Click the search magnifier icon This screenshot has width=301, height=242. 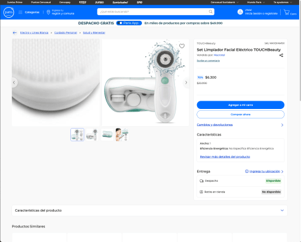210,11
